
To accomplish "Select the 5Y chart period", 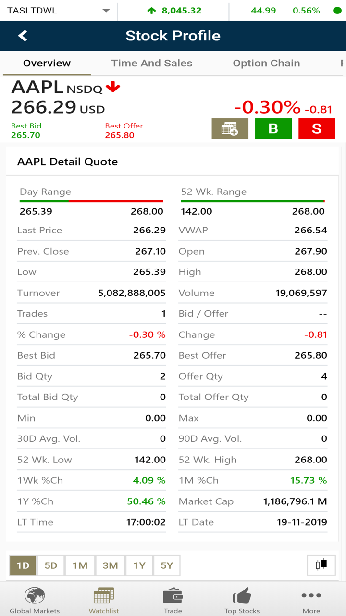I will 167,565.
